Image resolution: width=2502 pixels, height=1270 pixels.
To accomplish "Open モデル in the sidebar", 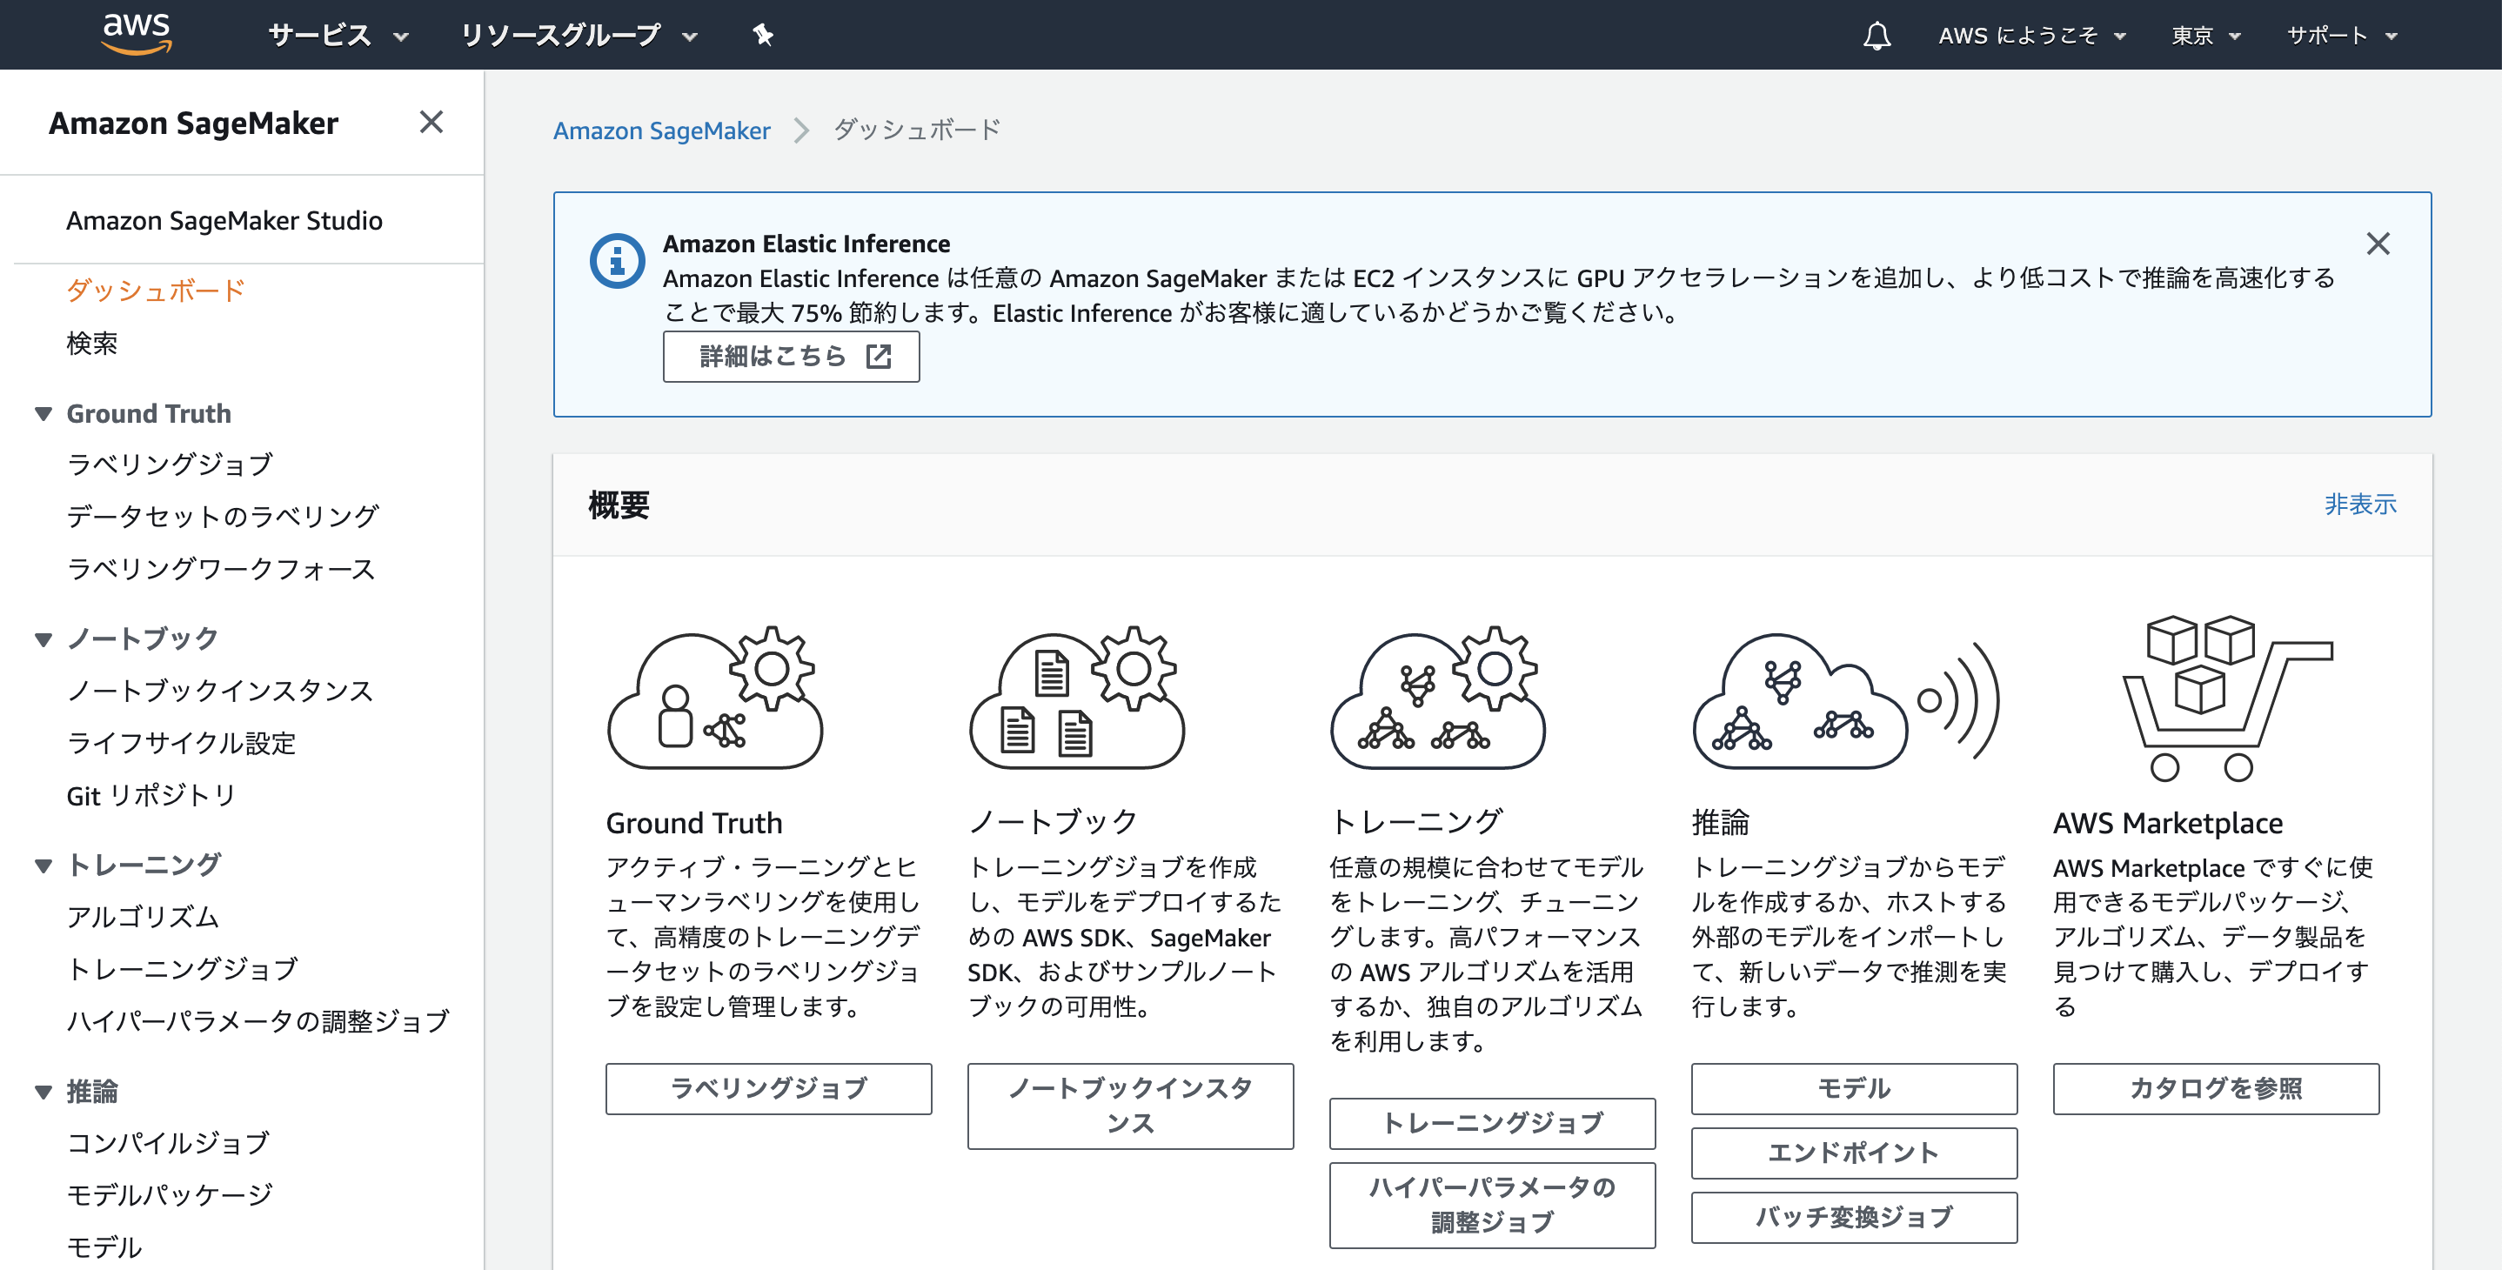I will [104, 1247].
